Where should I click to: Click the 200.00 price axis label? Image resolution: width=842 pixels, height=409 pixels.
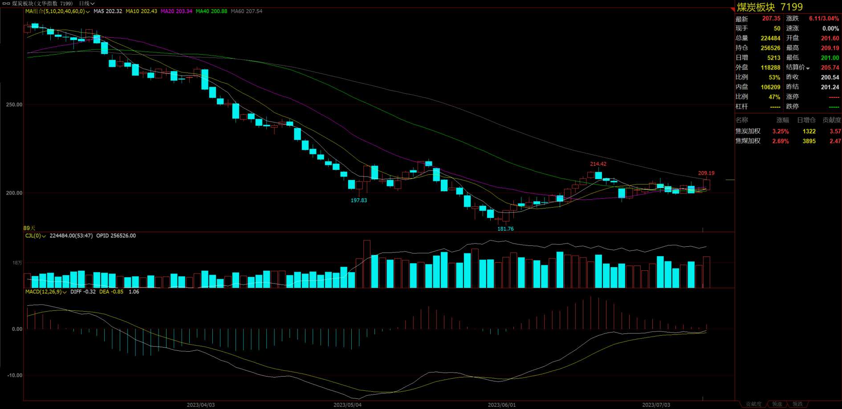[14, 193]
